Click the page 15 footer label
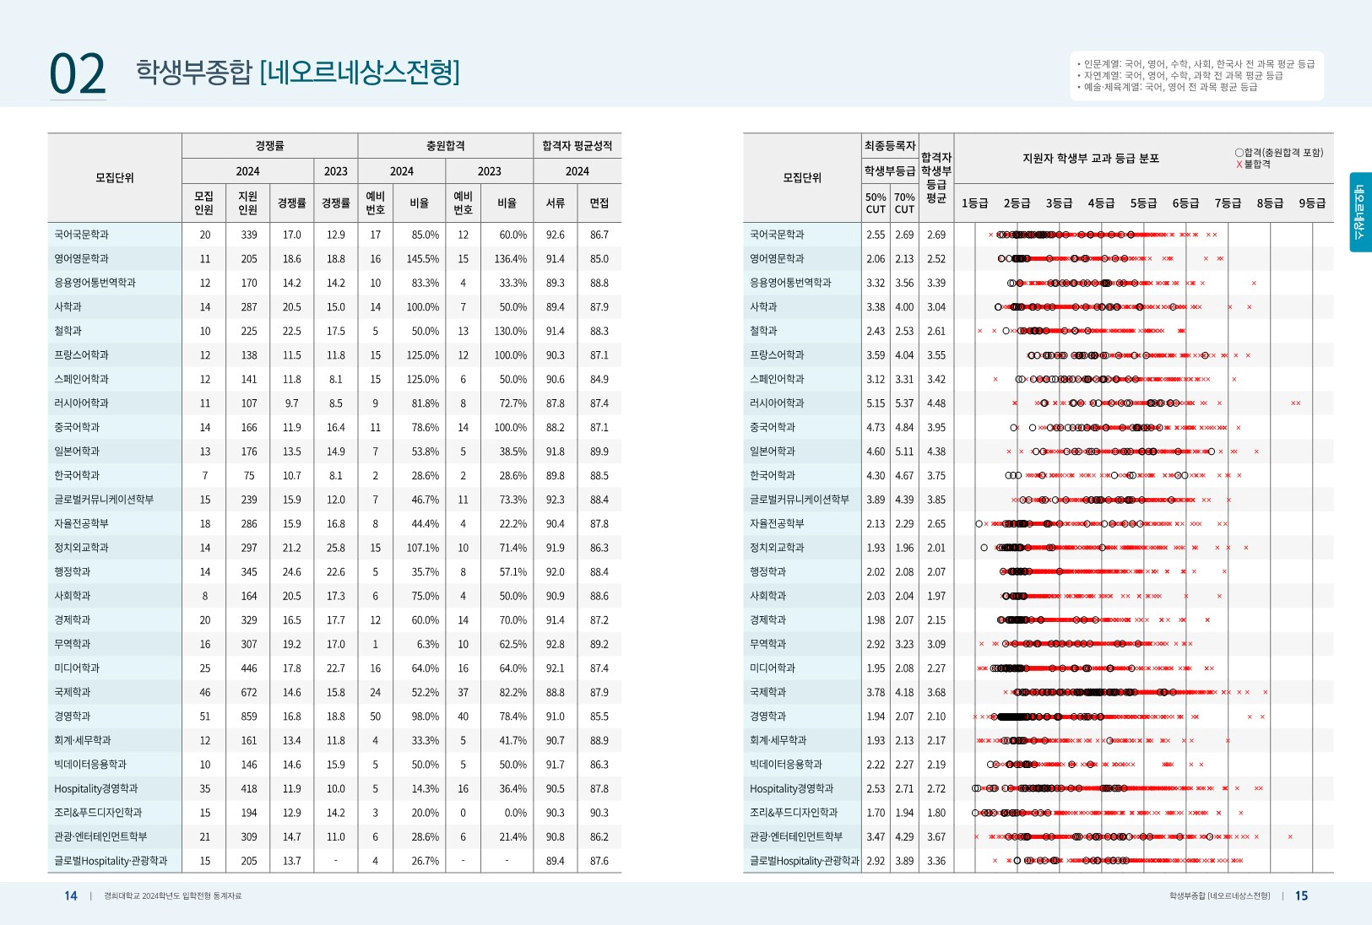The width and height of the screenshot is (1372, 925). 1304,895
